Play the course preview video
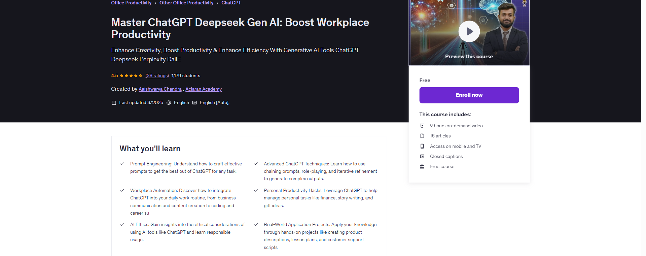 tap(469, 31)
